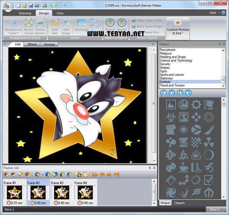The height and width of the screenshot is (215, 229).
Task: Pick the hourglass symbol shape
Action: [183, 117]
